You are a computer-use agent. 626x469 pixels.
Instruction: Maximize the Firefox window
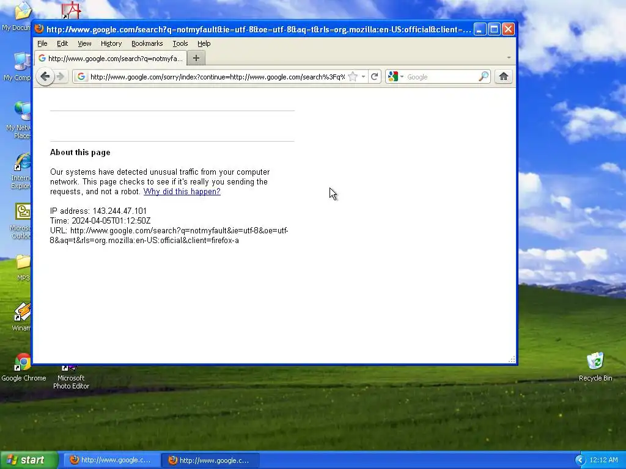click(494, 29)
